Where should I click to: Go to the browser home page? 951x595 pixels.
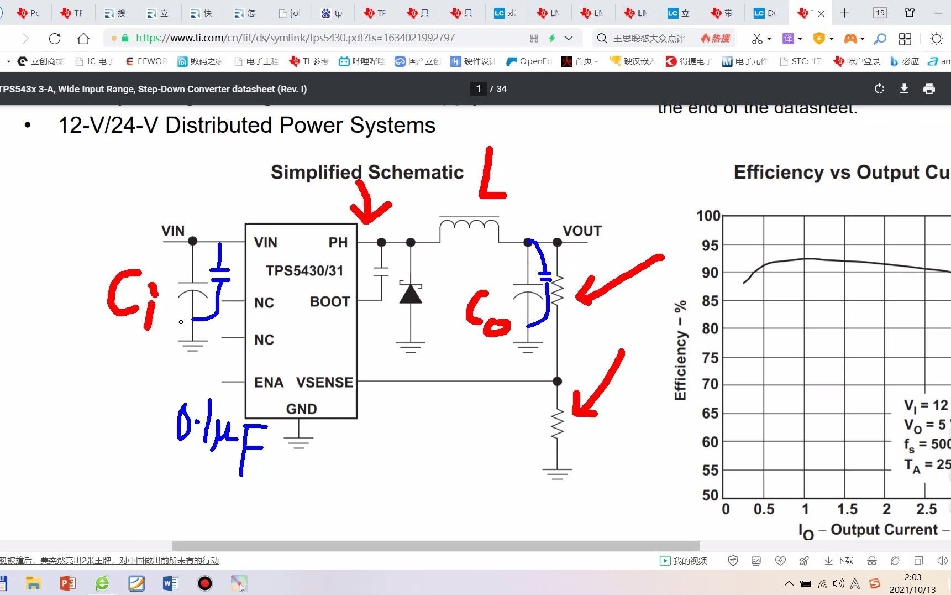tap(83, 39)
